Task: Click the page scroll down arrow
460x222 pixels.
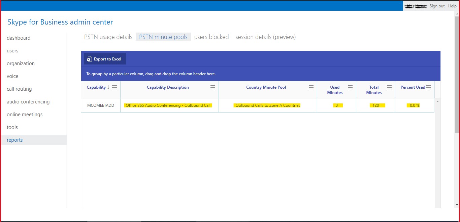Action: (457, 205)
